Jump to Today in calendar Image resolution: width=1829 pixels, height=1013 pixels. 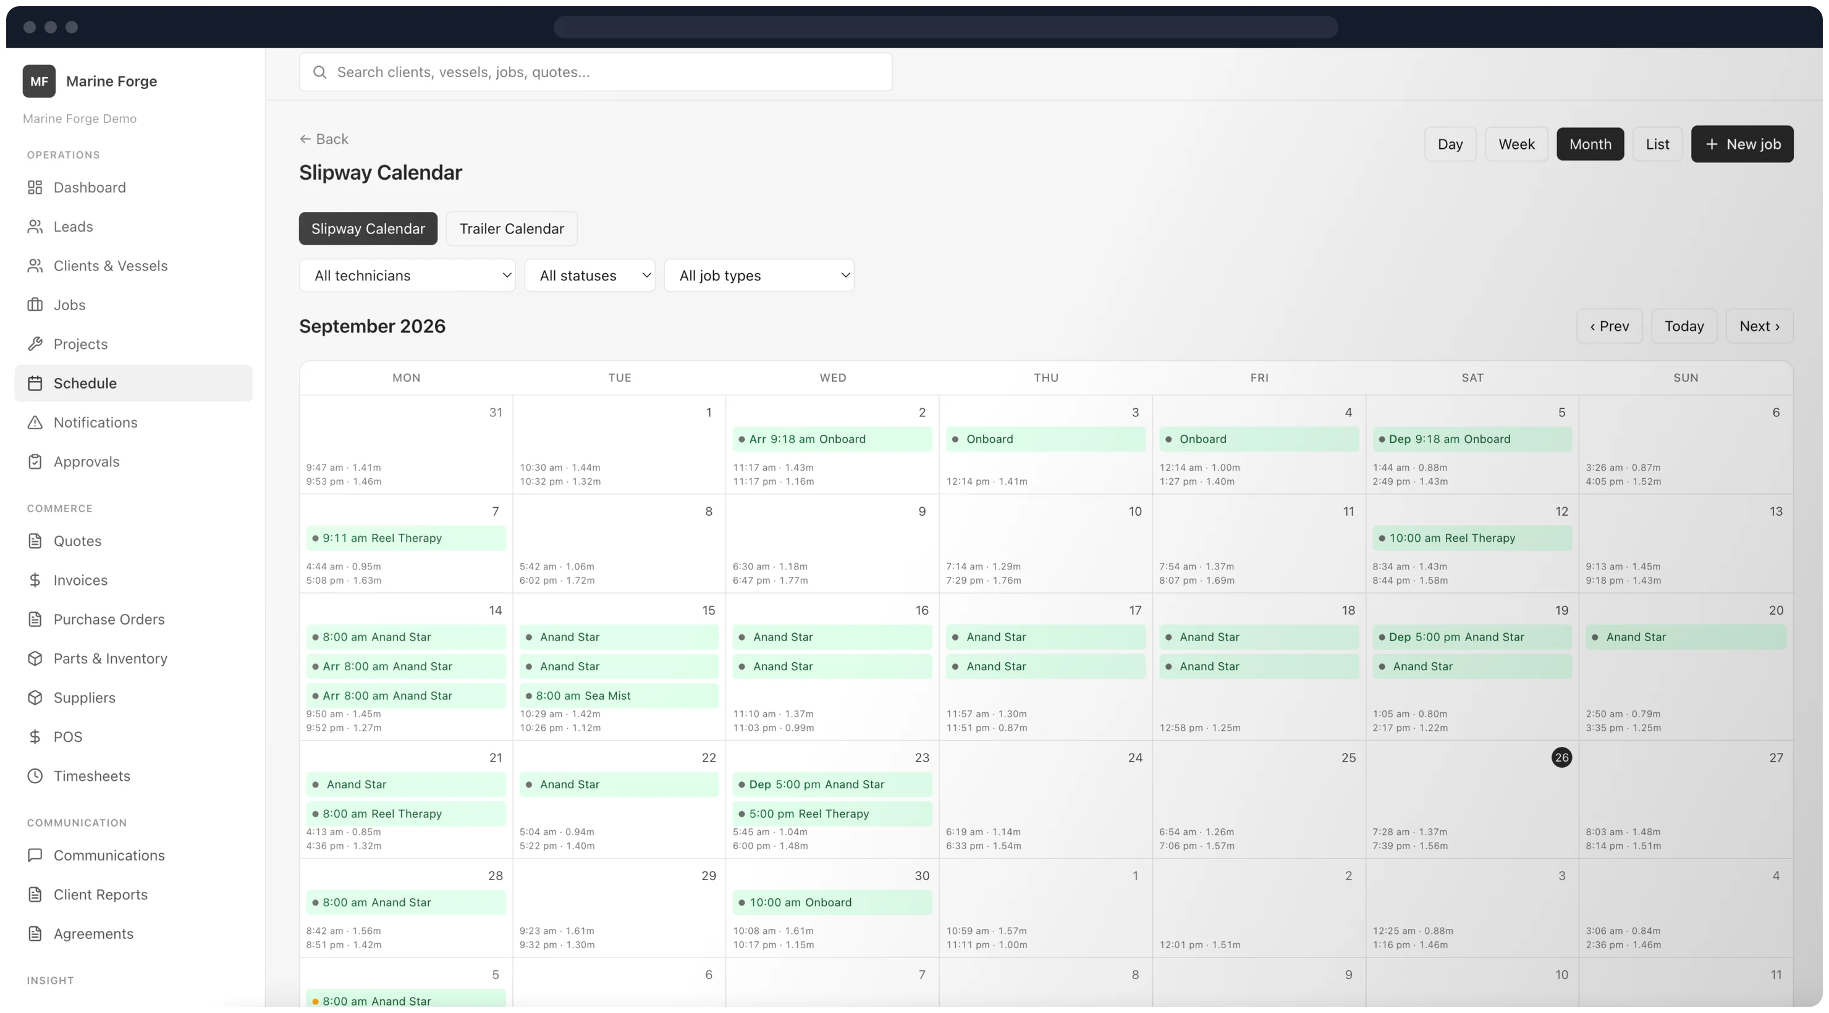pos(1684,327)
